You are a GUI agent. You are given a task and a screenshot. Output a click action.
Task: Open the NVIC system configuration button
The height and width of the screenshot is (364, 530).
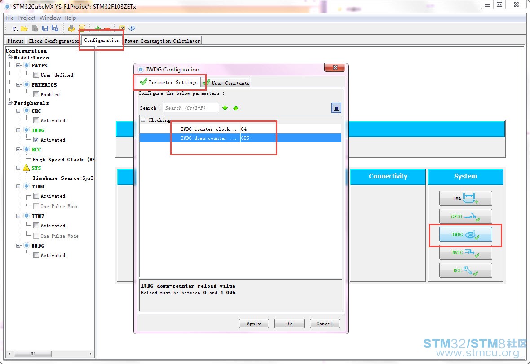(466, 253)
